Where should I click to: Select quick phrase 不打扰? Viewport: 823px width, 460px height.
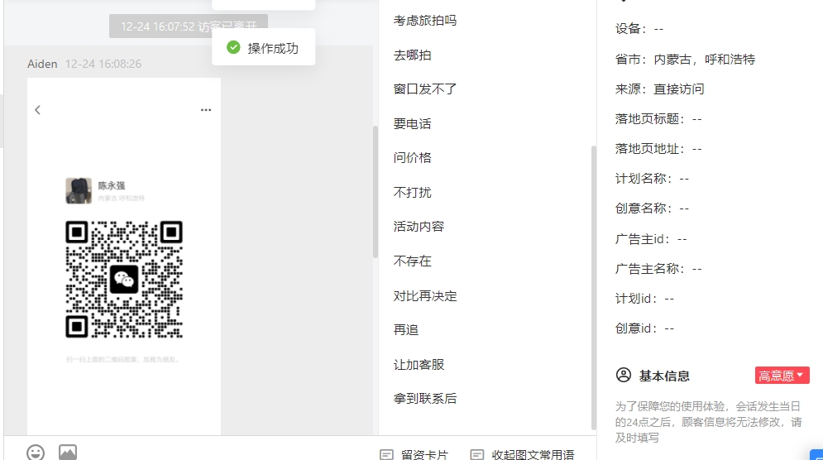tap(413, 192)
